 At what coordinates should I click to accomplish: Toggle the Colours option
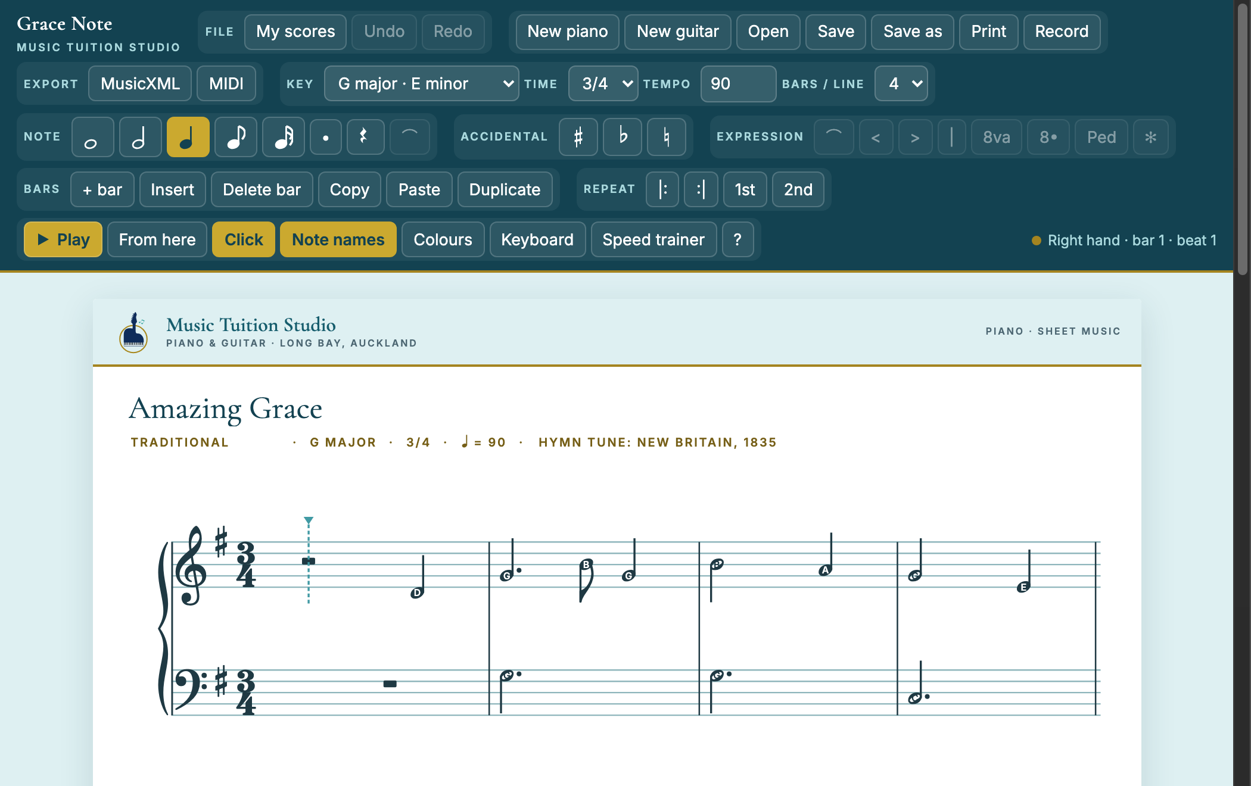443,239
